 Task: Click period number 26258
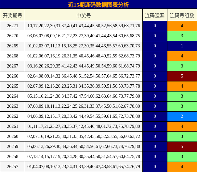12,156
